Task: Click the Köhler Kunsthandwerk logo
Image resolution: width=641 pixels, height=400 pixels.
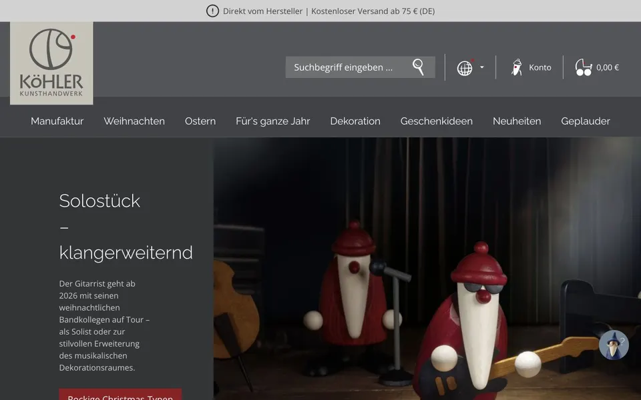Action: pyautogui.click(x=51, y=63)
